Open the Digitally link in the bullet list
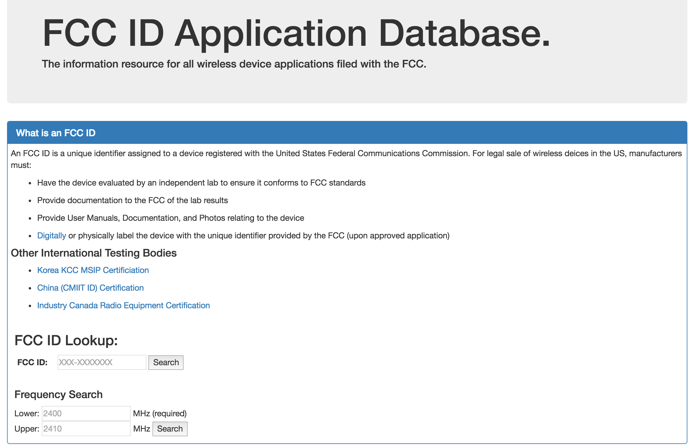695x448 pixels. pos(51,236)
